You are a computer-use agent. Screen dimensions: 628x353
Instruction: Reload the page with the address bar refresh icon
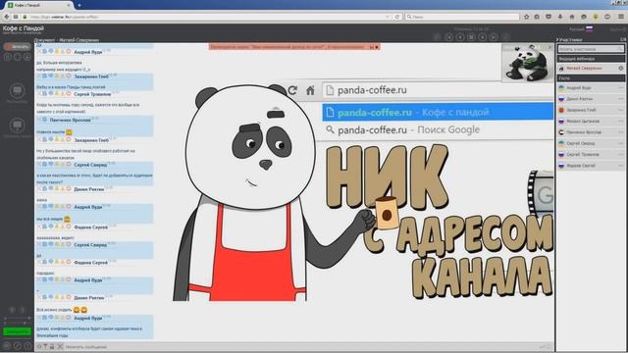(x=397, y=17)
